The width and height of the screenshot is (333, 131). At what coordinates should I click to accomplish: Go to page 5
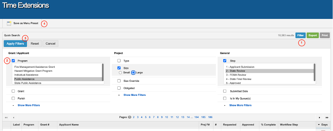pyautogui.click(x=146, y=117)
